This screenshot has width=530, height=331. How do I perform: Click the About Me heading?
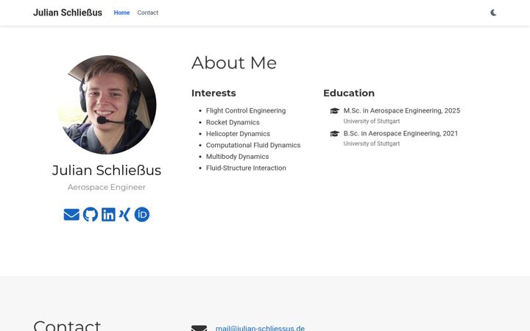tap(234, 63)
